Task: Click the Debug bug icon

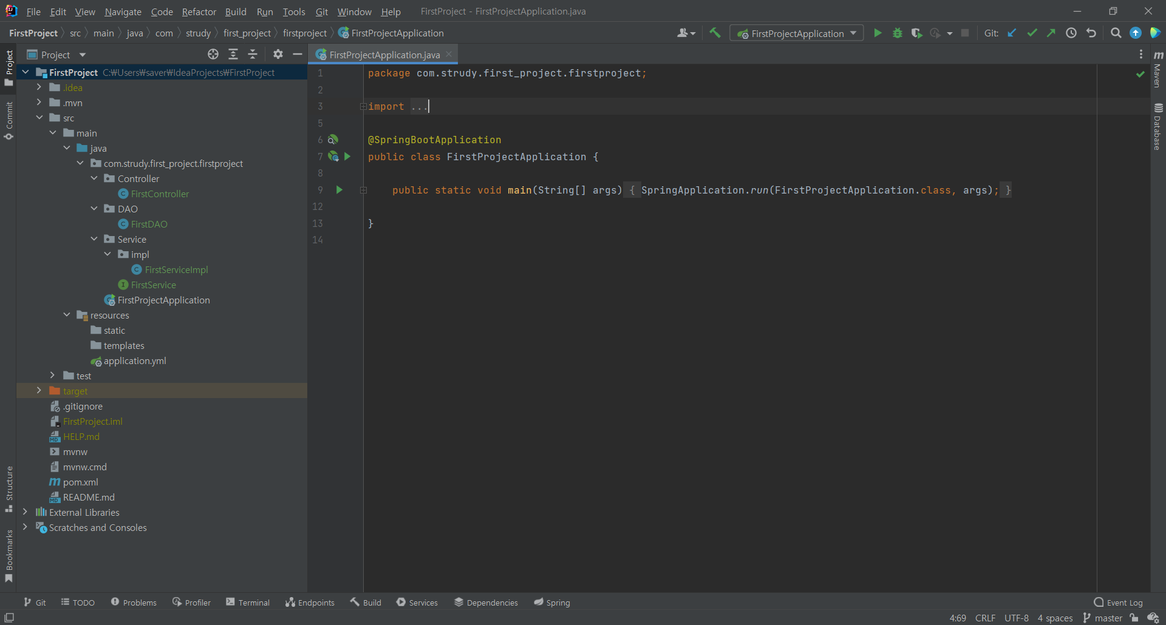Action: point(897,33)
